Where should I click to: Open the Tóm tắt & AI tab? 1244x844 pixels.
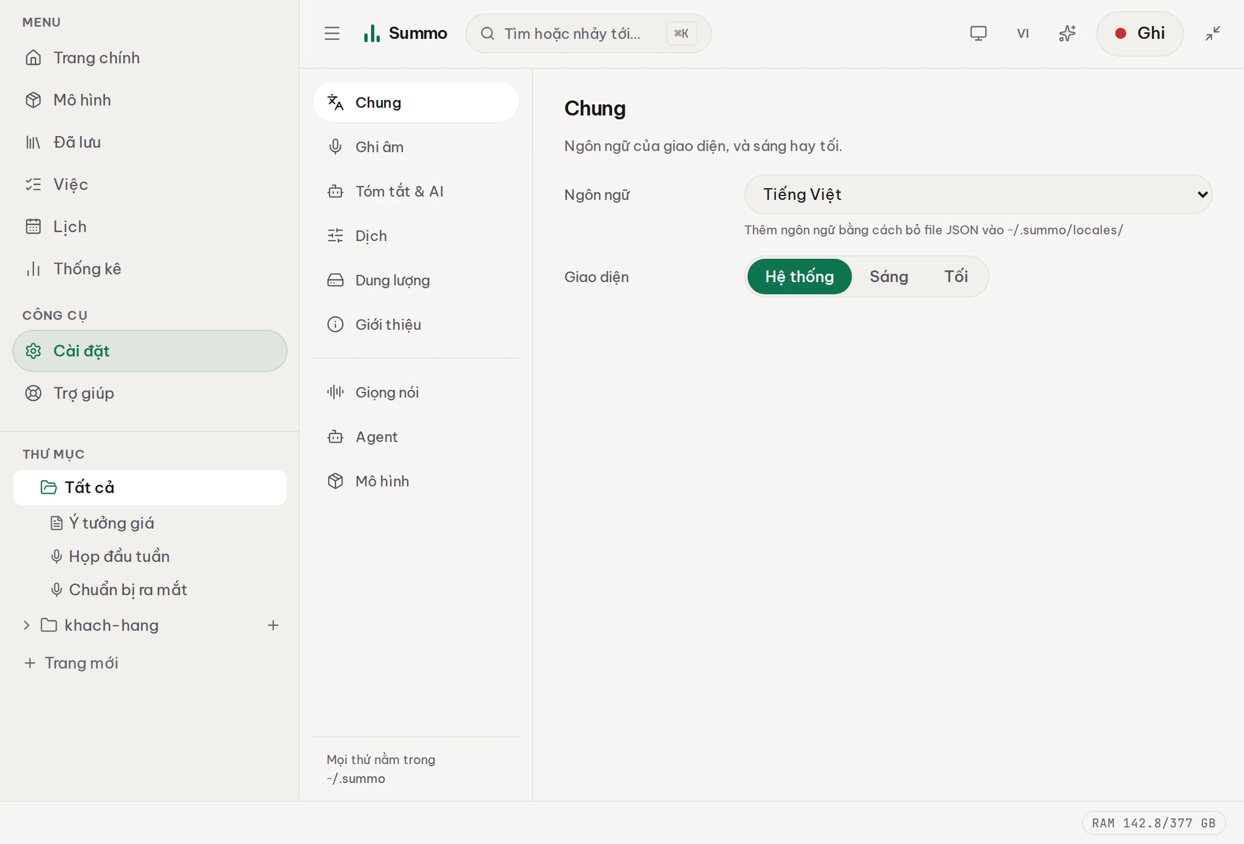[415, 192]
